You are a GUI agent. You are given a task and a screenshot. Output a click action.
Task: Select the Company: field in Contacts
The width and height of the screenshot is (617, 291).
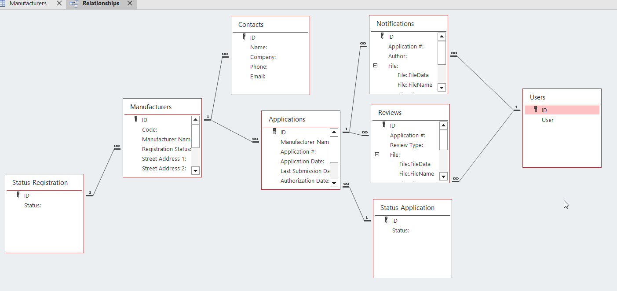tap(263, 57)
